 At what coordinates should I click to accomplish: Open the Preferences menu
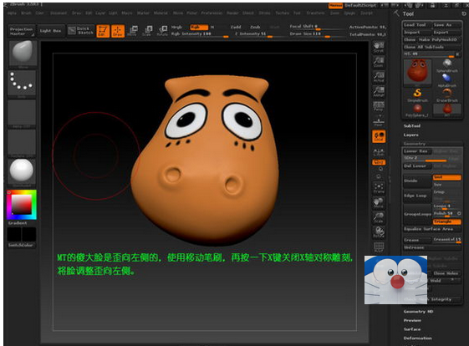pyautogui.click(x=212, y=13)
